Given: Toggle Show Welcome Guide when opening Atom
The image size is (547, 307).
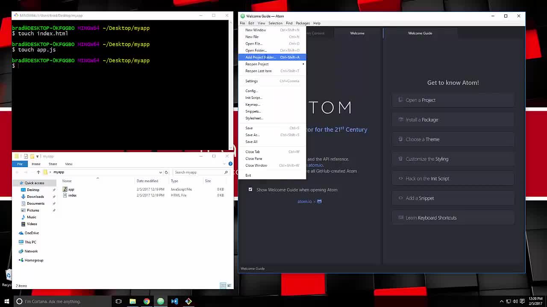Looking at the screenshot, I should 250,190.
